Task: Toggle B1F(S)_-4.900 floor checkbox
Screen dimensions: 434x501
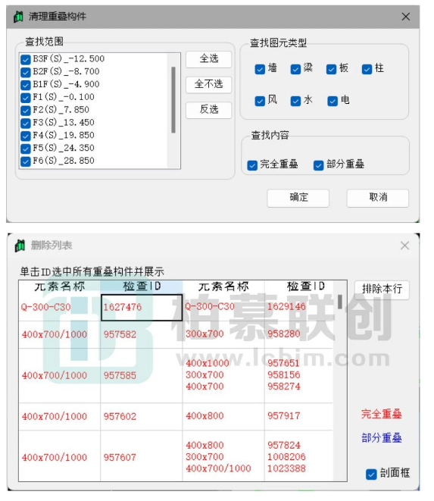Action: tap(25, 85)
